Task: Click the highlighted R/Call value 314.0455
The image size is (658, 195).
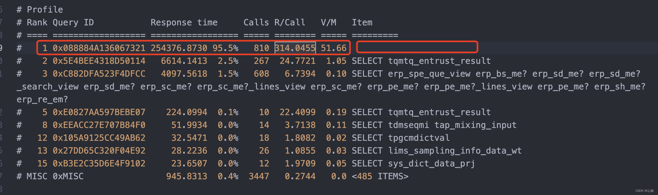Action: click(295, 48)
